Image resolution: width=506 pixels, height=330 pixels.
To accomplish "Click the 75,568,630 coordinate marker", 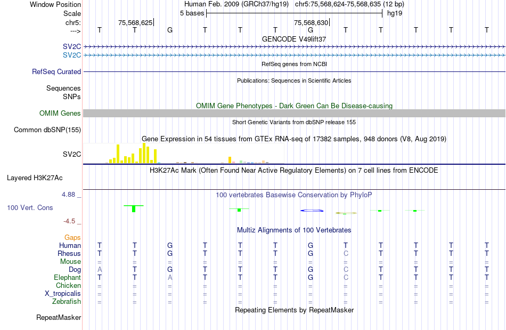I will (311, 22).
